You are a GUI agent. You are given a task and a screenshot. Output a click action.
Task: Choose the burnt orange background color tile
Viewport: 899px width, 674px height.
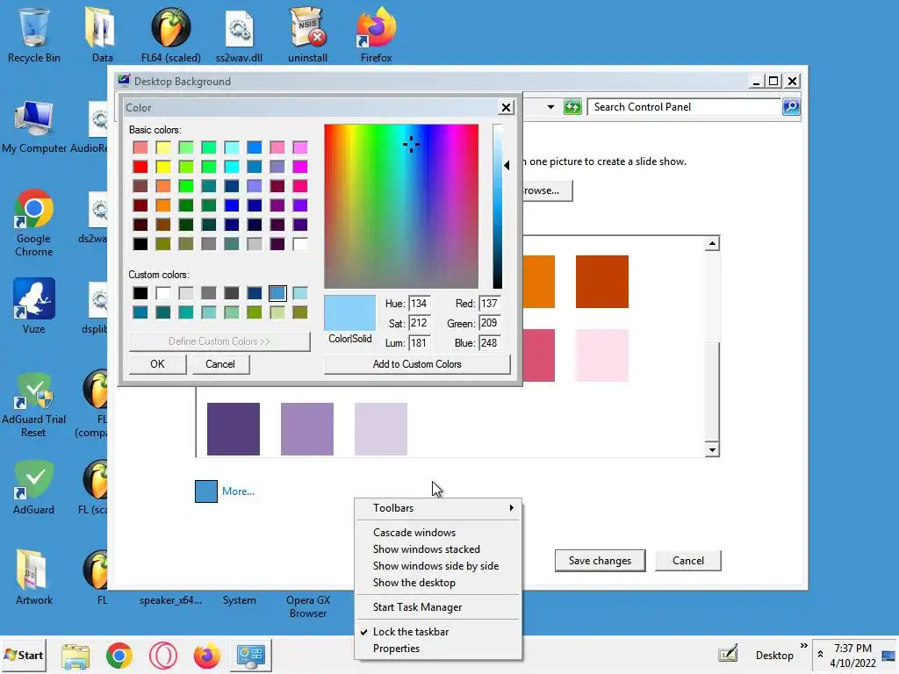point(602,282)
